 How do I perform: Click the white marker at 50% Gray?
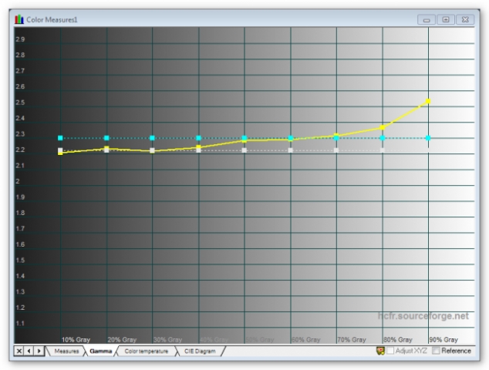pos(244,150)
